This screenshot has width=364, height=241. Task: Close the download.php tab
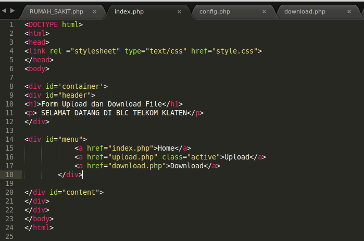[349, 11]
